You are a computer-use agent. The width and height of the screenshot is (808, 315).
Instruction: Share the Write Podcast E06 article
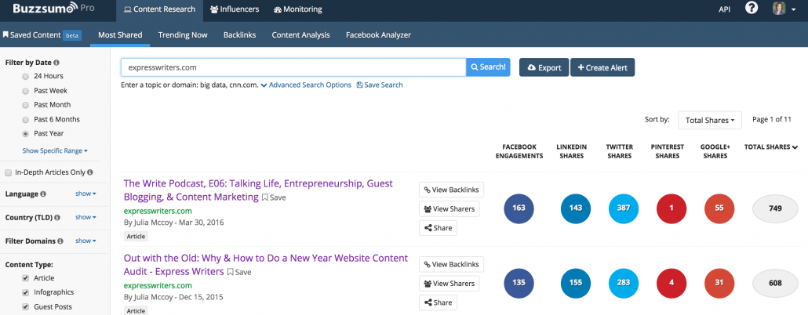(x=438, y=228)
